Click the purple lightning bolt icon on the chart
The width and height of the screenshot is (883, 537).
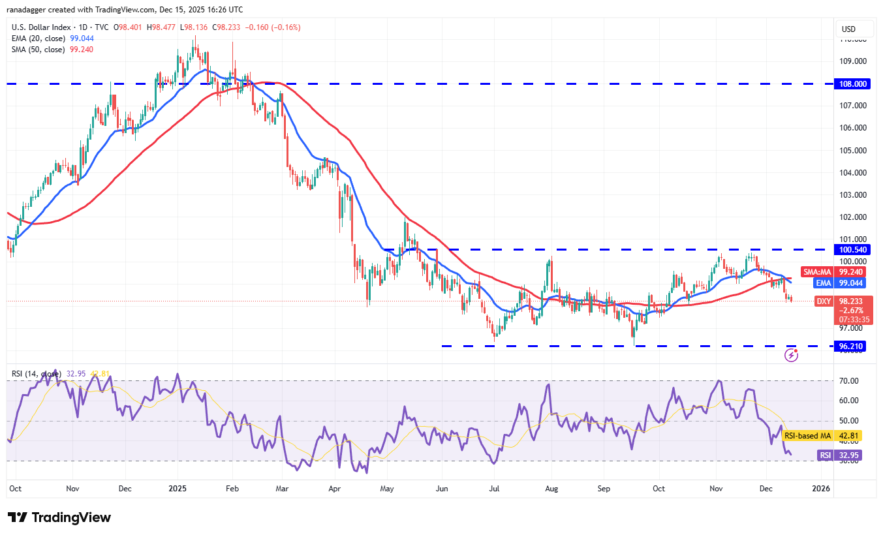click(x=792, y=354)
